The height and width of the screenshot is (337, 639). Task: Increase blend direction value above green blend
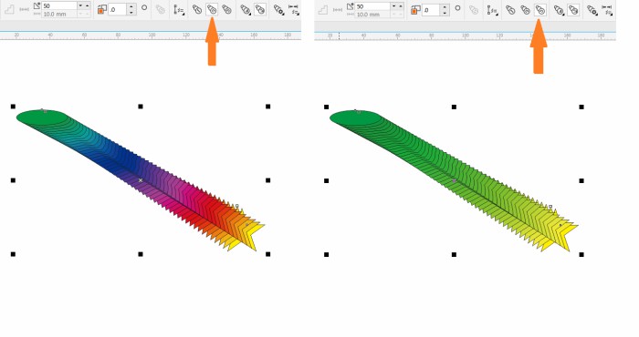point(445,6)
